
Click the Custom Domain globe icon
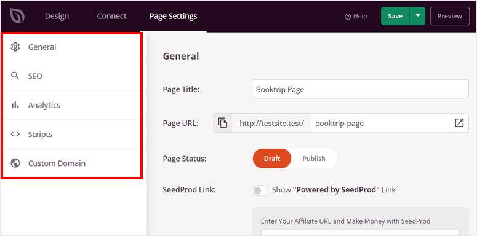tap(15, 163)
